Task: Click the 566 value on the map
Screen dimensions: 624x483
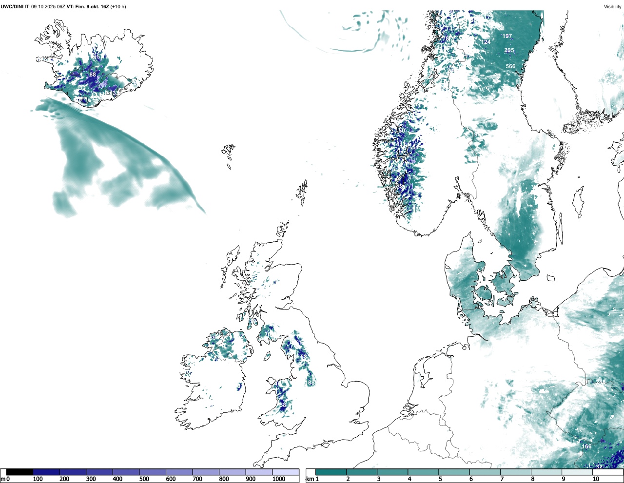Action: (510, 66)
